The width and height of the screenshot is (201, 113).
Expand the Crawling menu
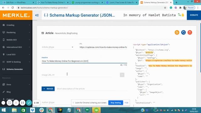(29, 25)
